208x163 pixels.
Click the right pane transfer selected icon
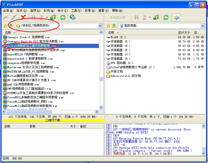coord(156,17)
